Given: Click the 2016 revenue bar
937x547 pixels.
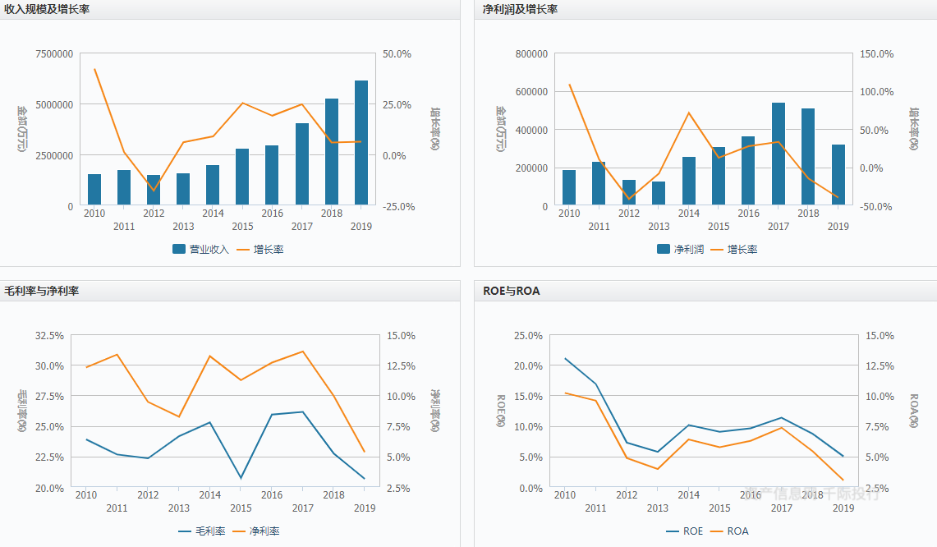Looking at the screenshot, I should pos(272,175).
